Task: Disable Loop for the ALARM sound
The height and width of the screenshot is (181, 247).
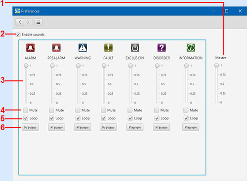Action: click(x=26, y=118)
